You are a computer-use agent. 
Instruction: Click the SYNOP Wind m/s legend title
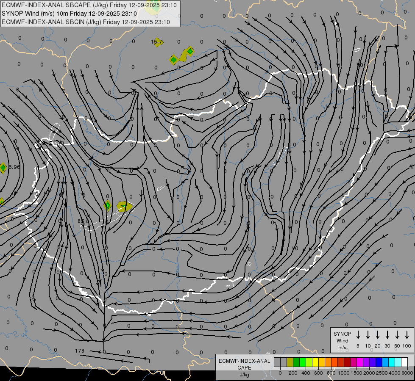click(342, 340)
